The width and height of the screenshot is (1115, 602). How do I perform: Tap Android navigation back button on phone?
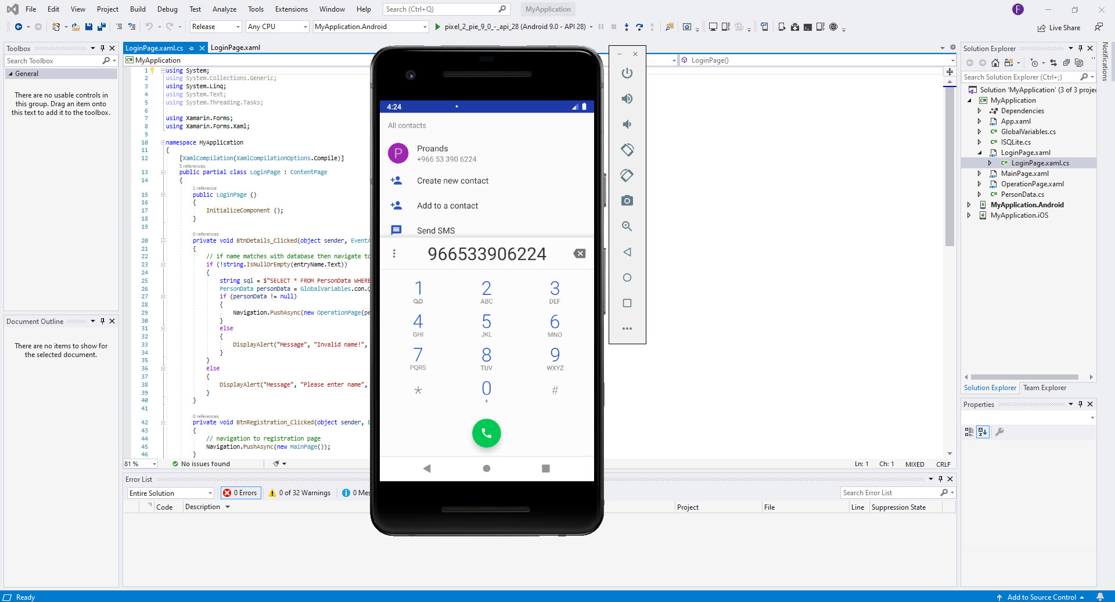click(x=427, y=468)
